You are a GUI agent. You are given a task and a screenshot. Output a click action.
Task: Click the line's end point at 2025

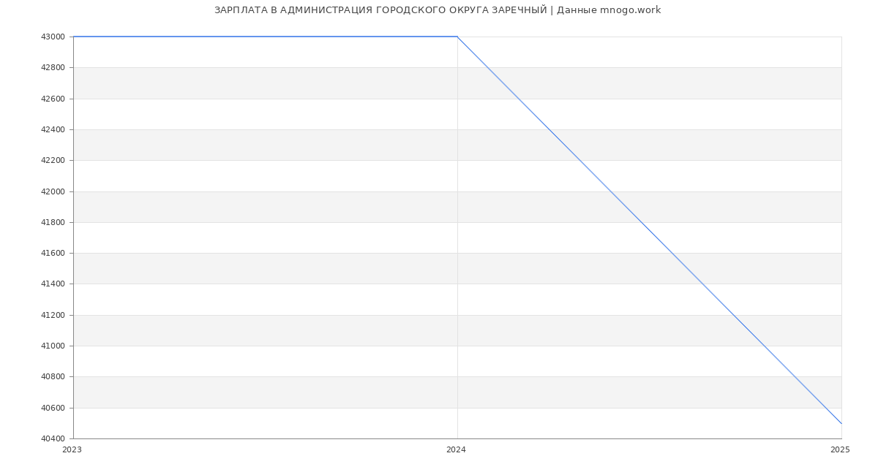[841, 423]
